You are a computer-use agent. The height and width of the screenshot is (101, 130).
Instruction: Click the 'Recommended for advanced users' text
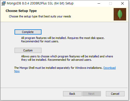(x=70, y=60)
